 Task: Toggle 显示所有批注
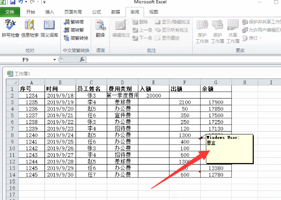pyautogui.click(x=171, y=30)
